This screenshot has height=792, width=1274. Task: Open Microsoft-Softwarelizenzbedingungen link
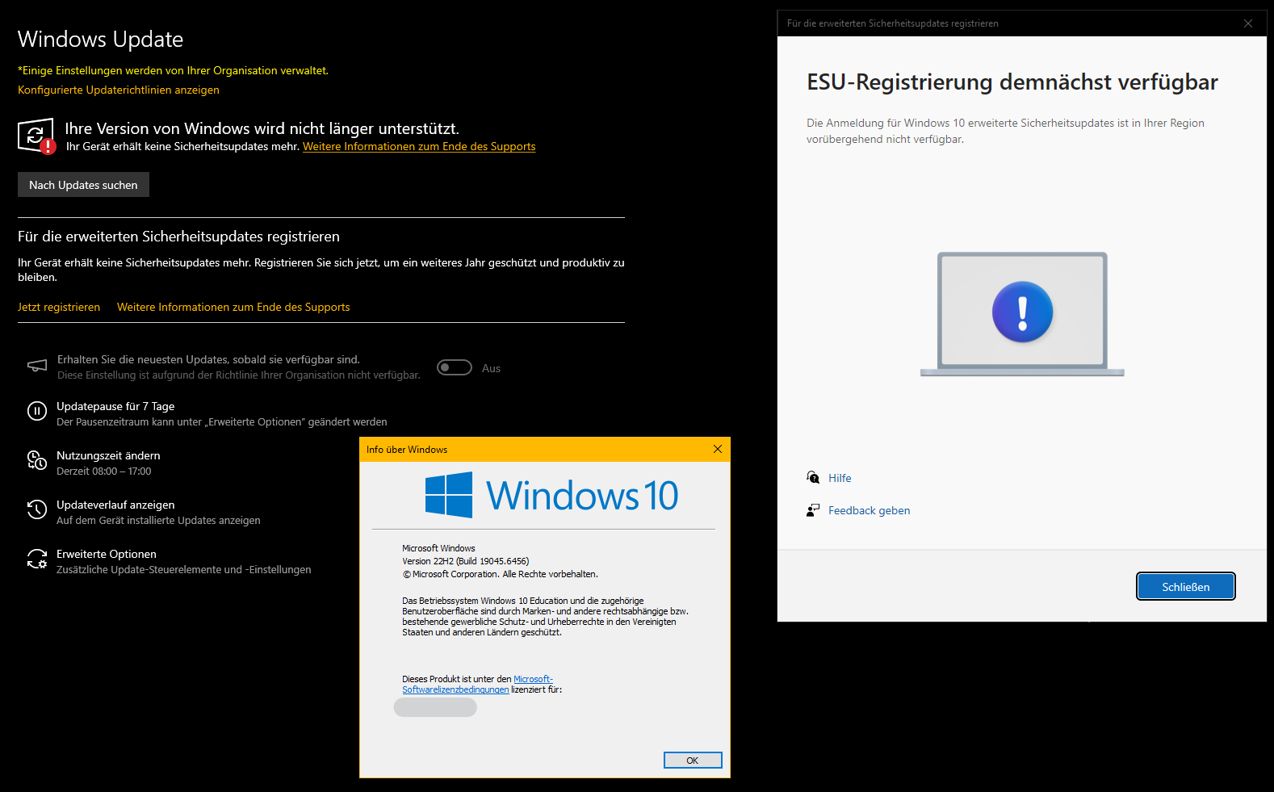(x=478, y=684)
